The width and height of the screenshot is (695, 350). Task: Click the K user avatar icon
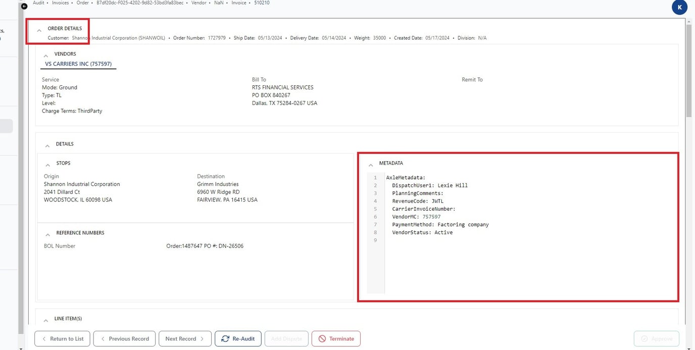coord(679,7)
